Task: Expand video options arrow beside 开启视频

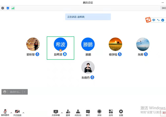Action: 23,113
